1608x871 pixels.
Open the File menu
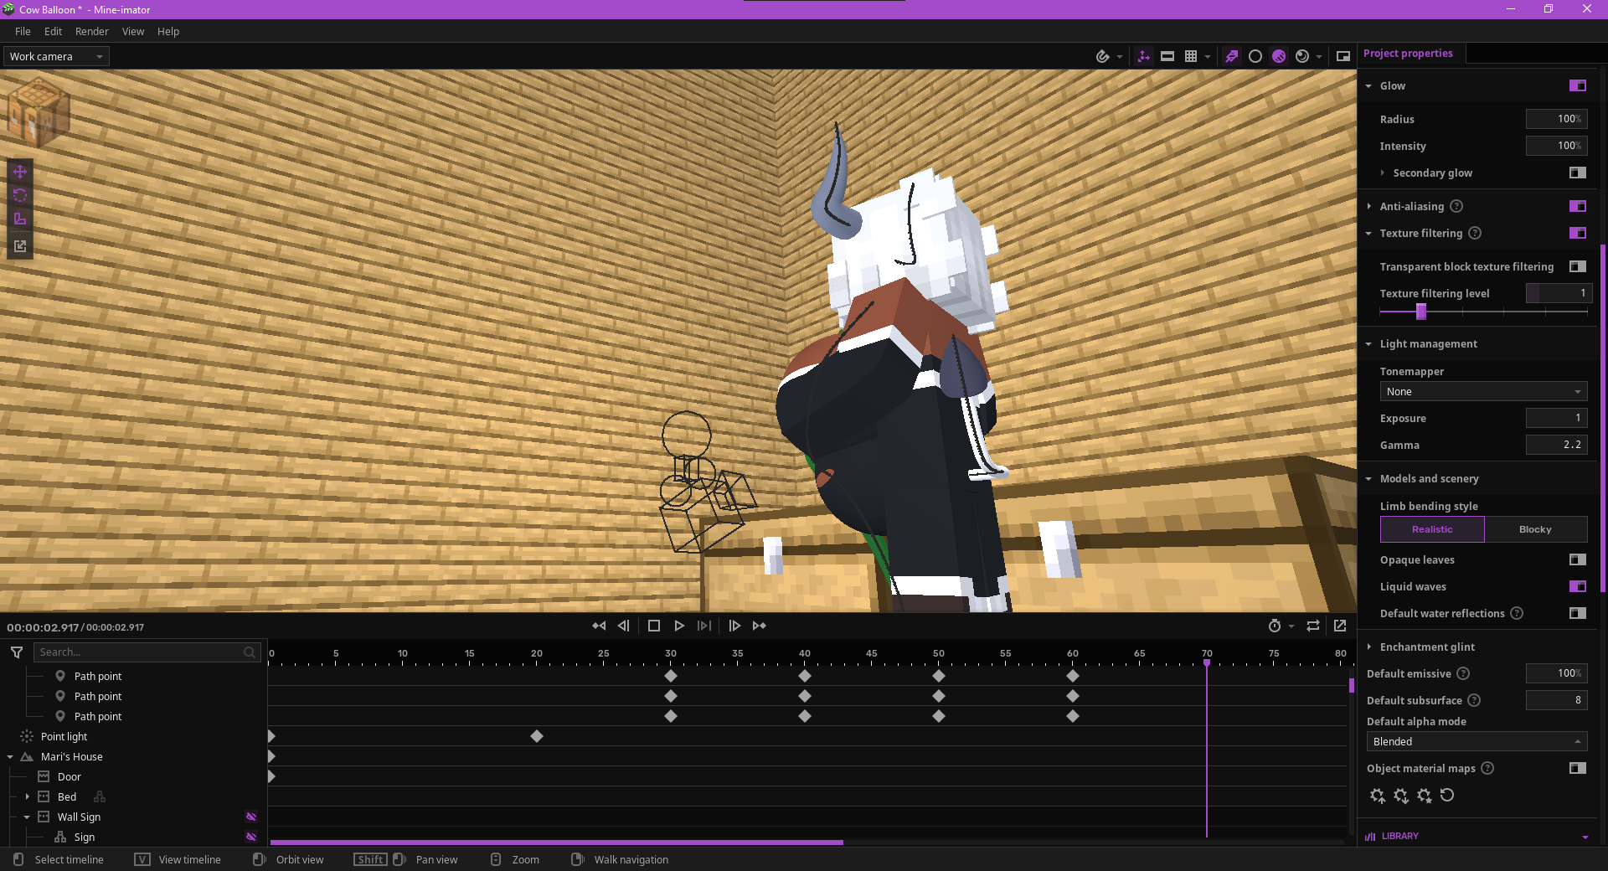[23, 31]
